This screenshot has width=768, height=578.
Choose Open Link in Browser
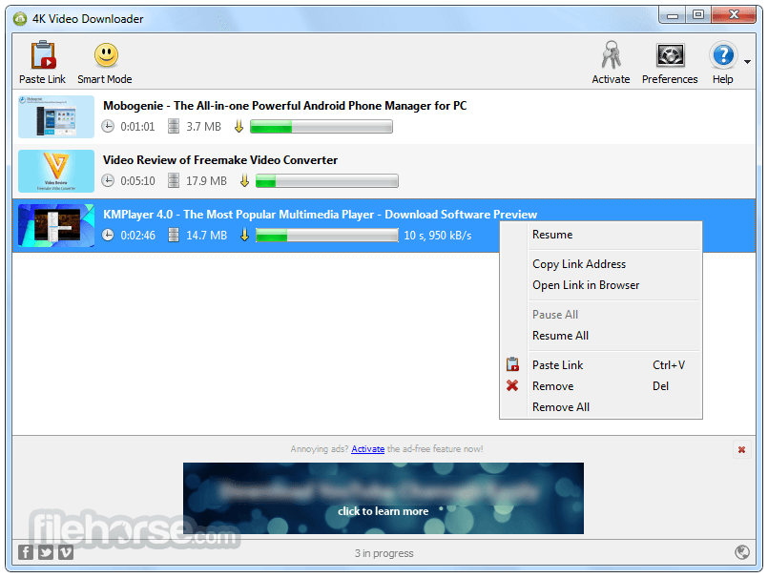[601, 285]
